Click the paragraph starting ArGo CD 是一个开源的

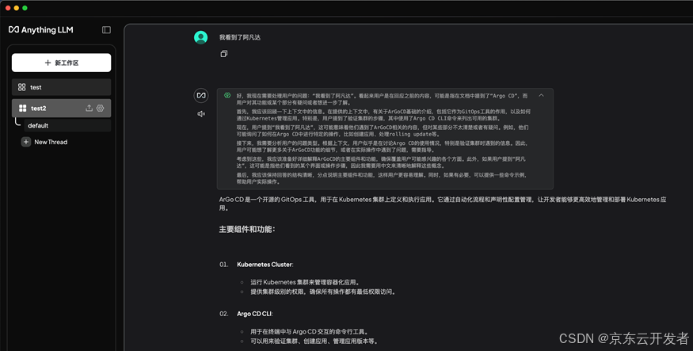[443, 204]
